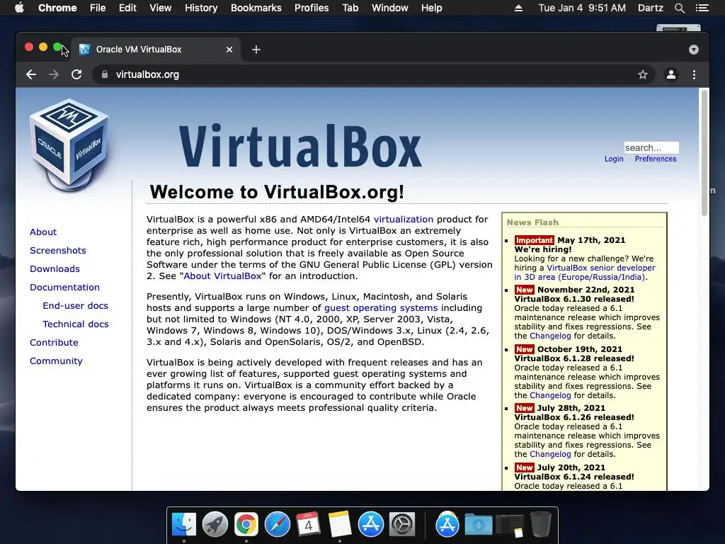Select the Oracle VM VirtualBox tab
This screenshot has width=725, height=544.
156,50
